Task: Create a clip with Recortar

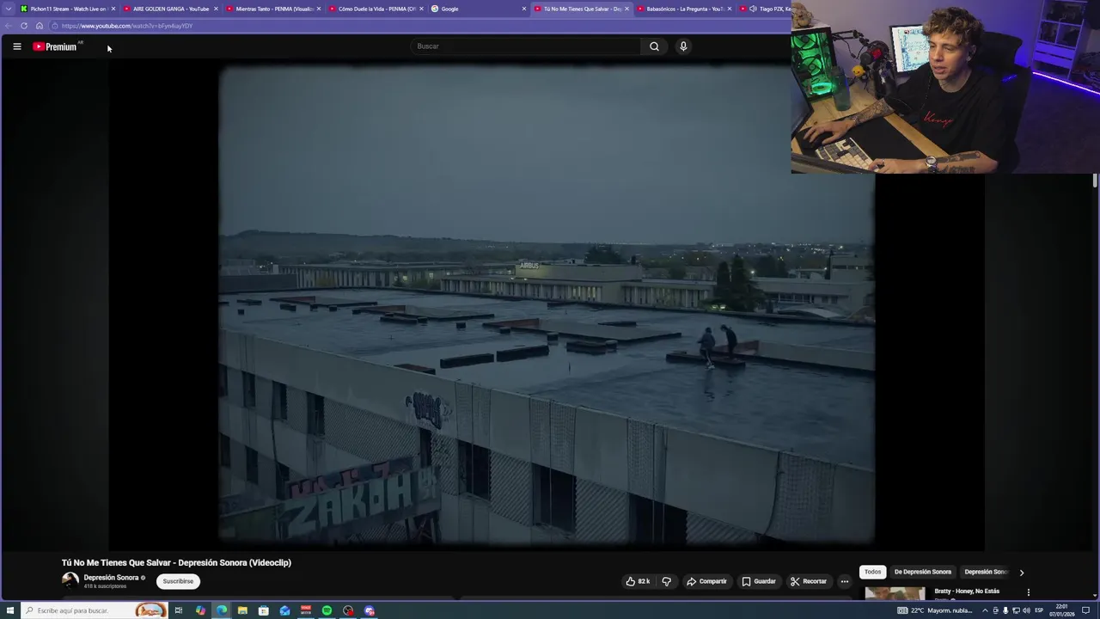Action: [x=809, y=581]
